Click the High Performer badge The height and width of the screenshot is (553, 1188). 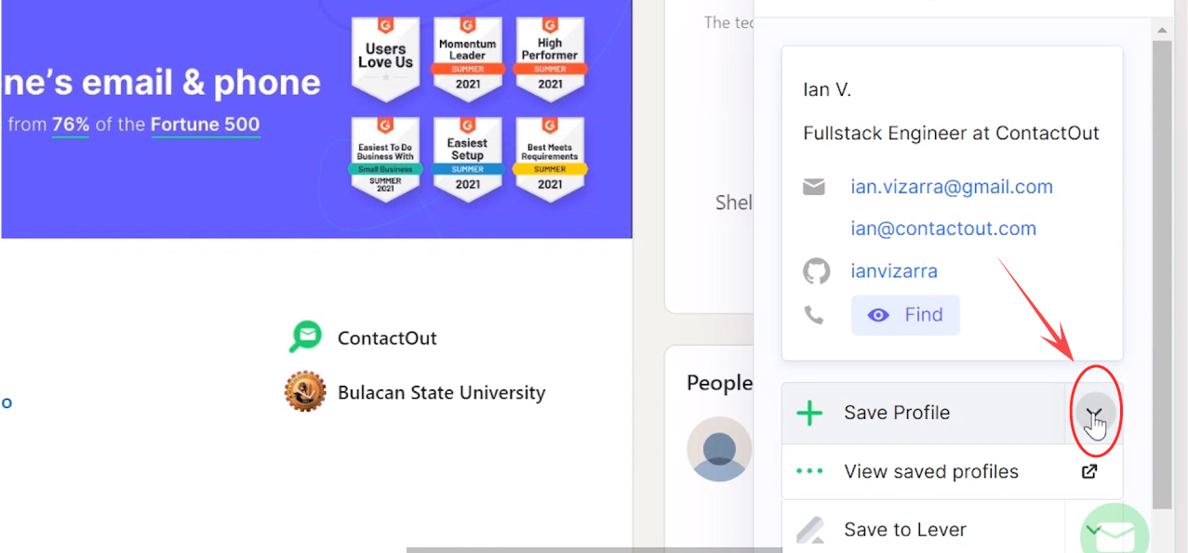tap(550, 59)
